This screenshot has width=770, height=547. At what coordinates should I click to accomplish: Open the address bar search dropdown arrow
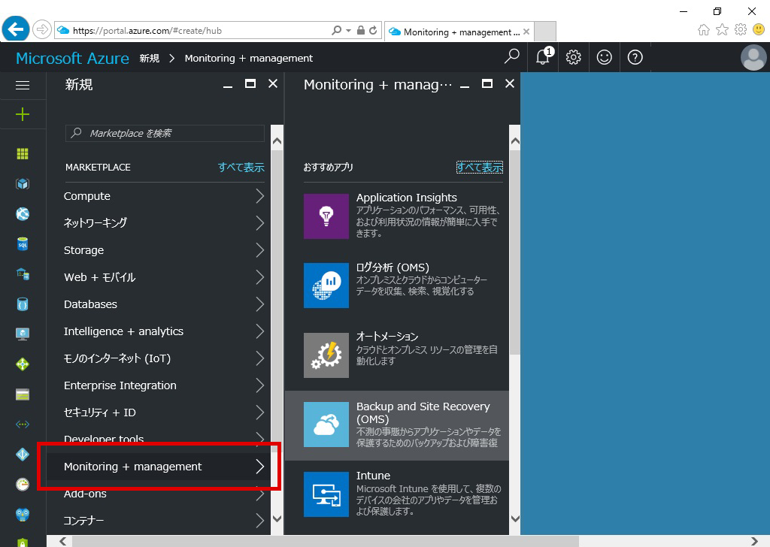click(348, 30)
